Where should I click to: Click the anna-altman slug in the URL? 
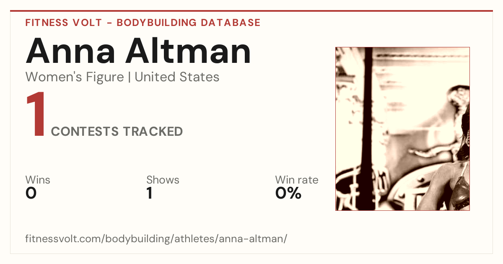click(x=257, y=239)
